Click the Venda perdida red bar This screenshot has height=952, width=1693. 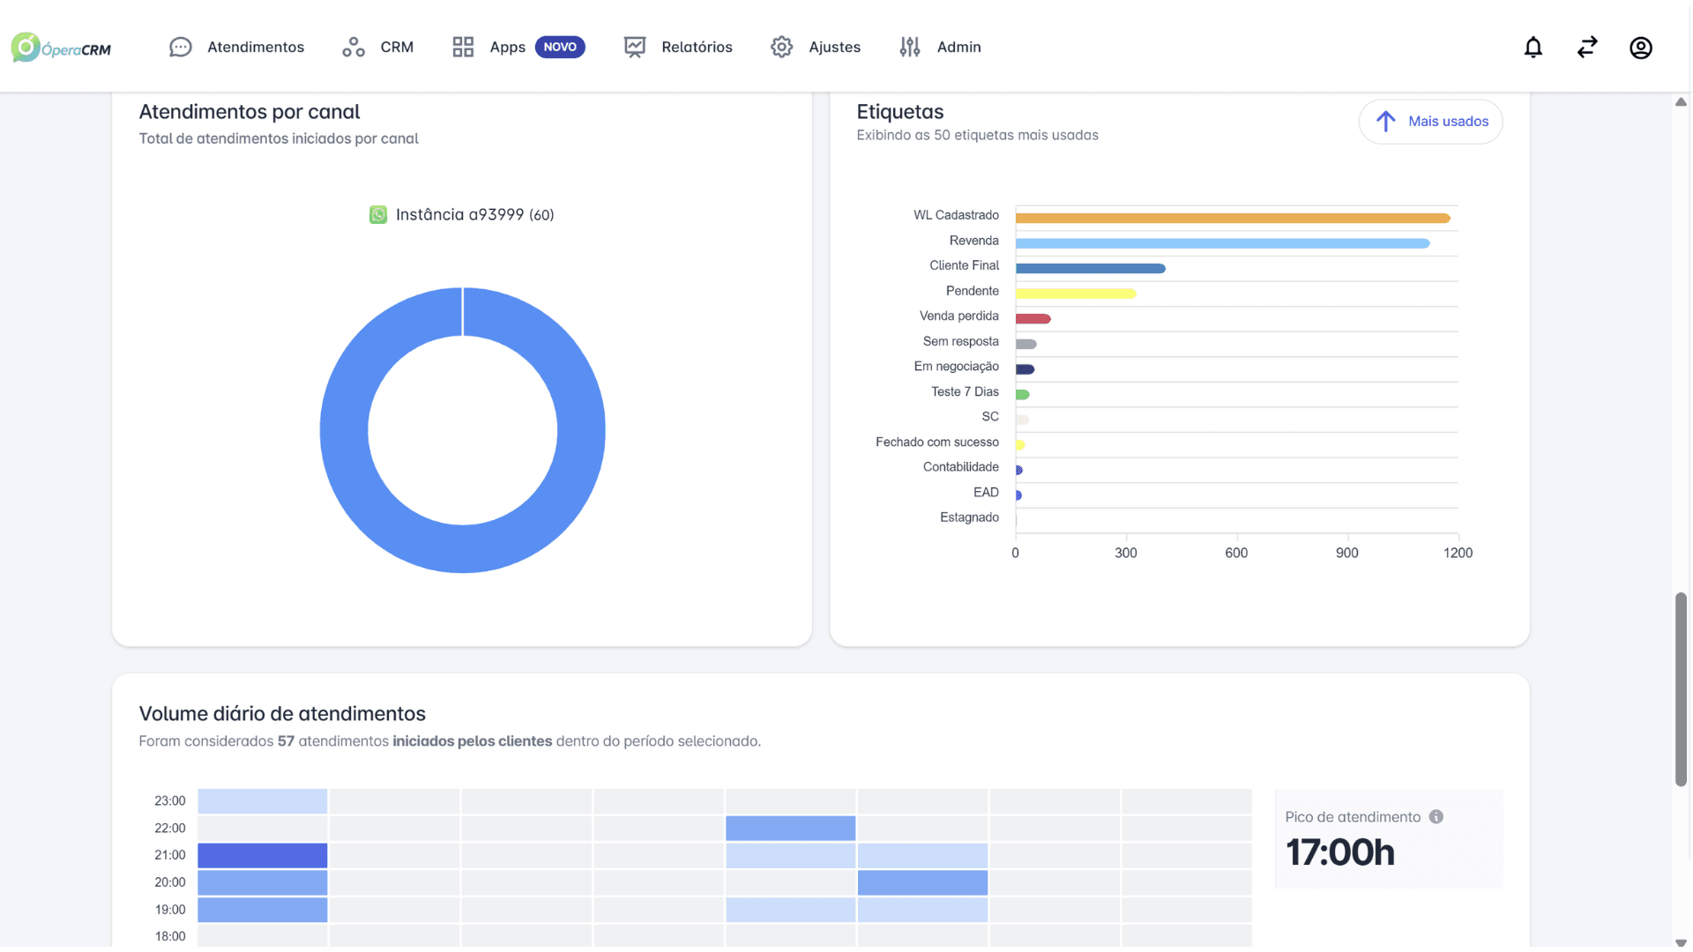(x=1033, y=319)
